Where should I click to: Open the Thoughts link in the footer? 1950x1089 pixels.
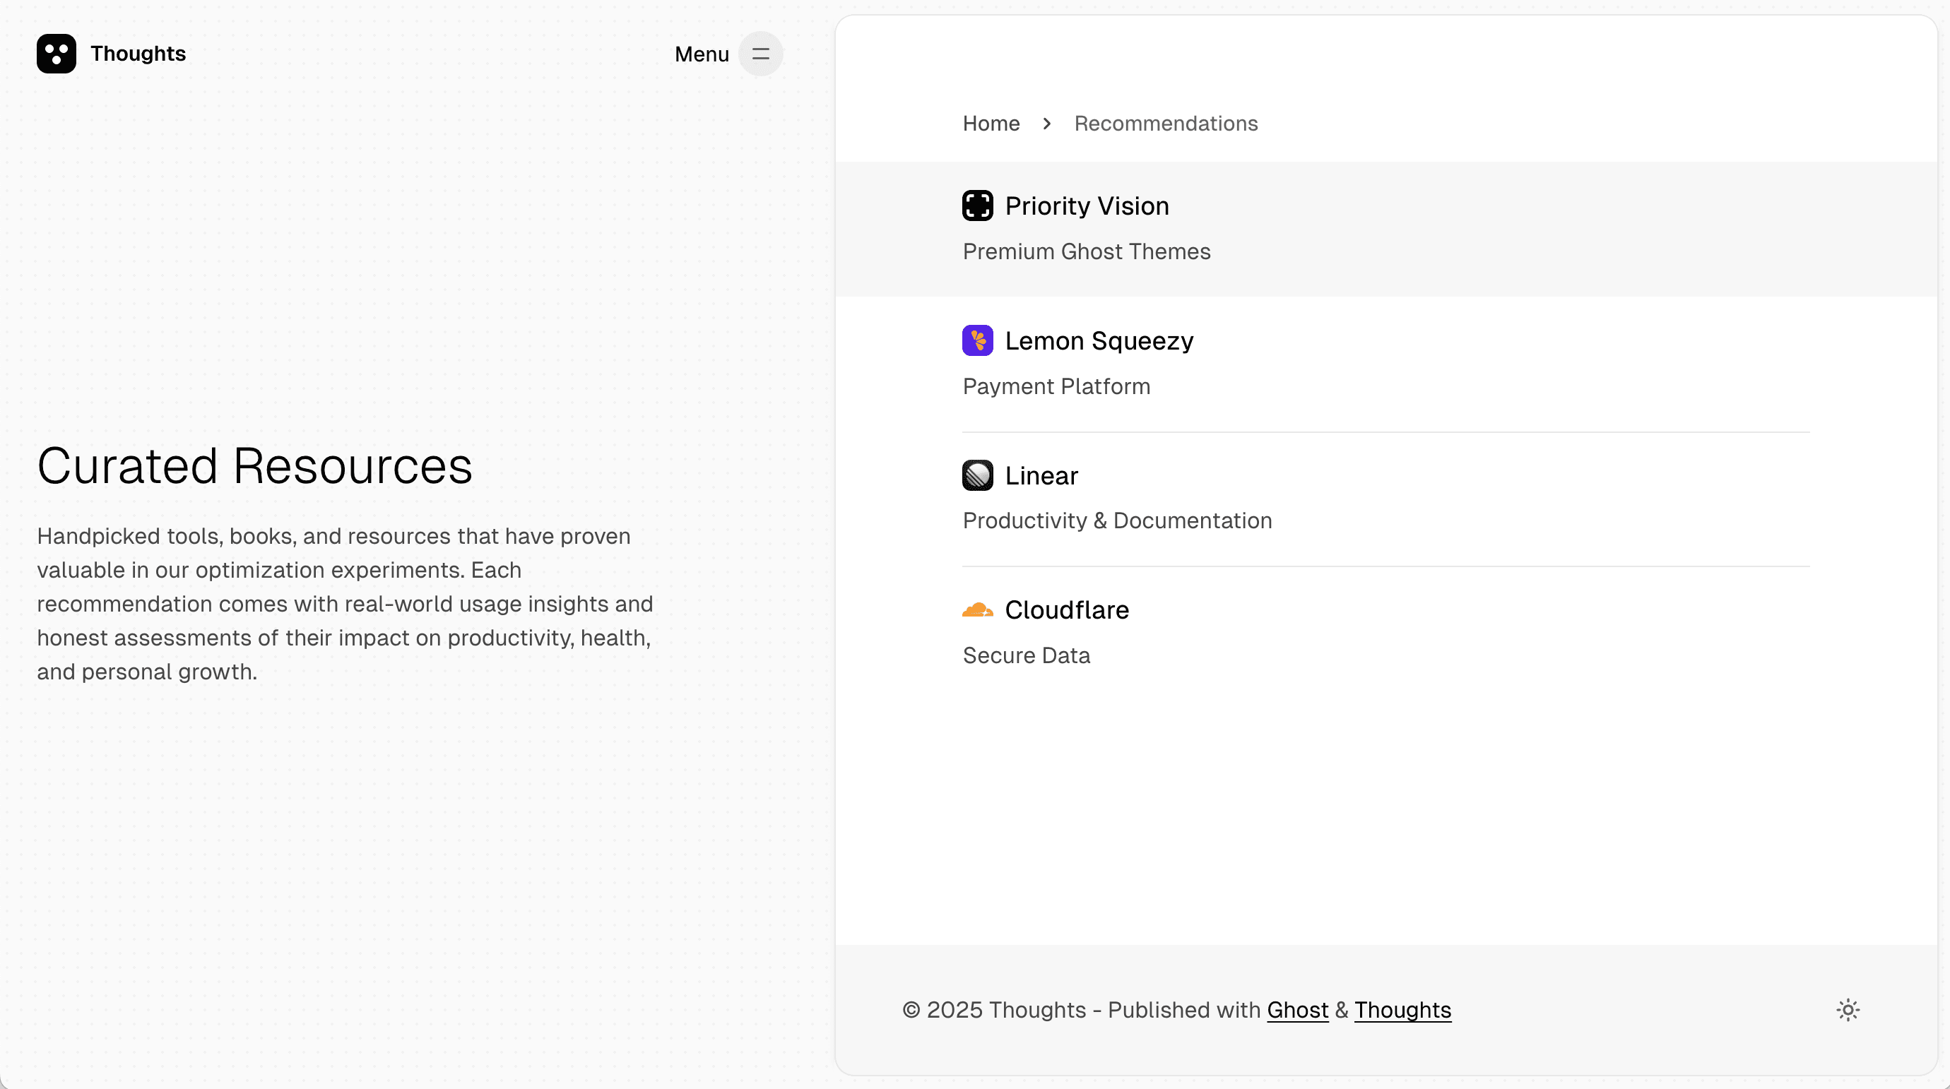tap(1402, 1009)
